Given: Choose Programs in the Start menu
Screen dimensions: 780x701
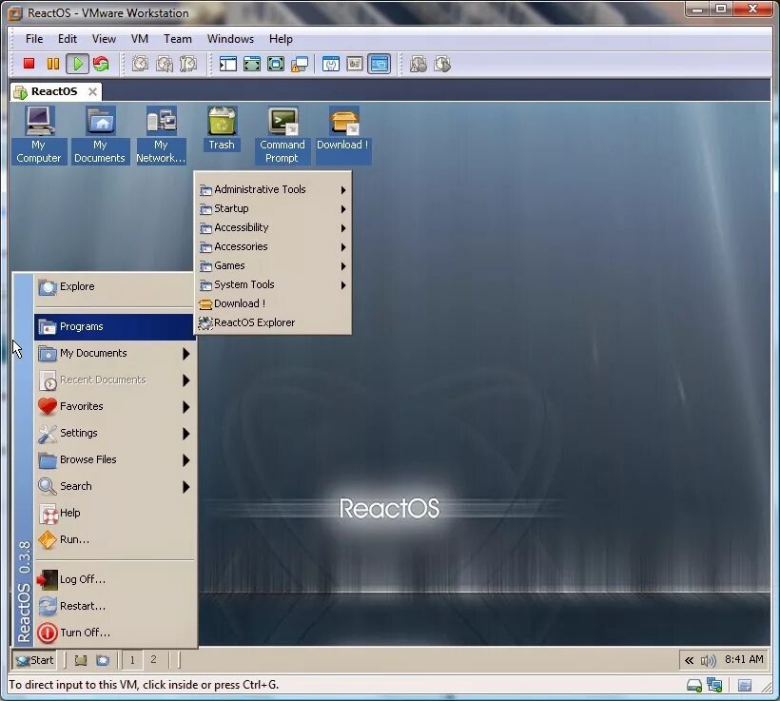Looking at the screenshot, I should tap(114, 327).
